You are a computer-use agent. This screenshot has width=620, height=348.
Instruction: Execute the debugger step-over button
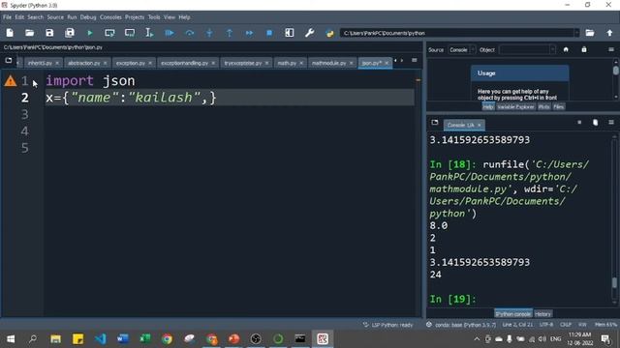190,33
